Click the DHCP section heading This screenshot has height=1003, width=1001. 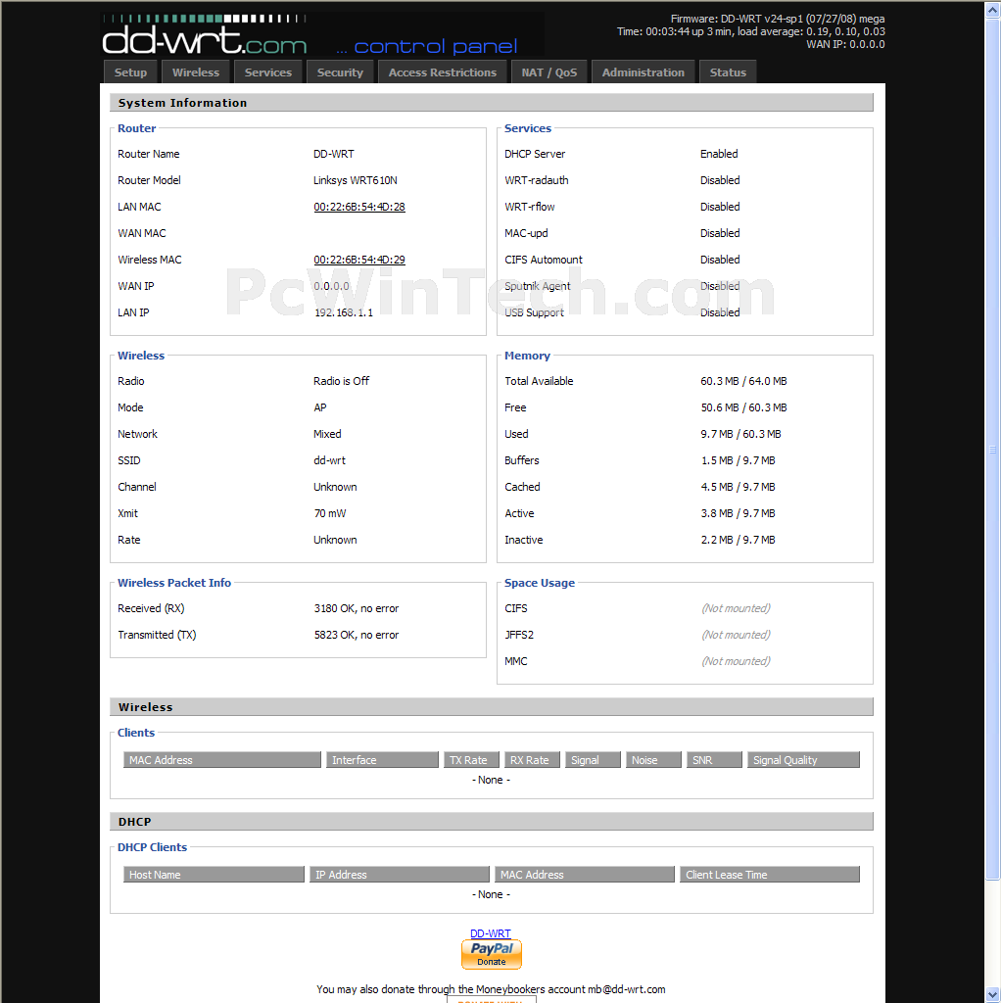point(134,822)
